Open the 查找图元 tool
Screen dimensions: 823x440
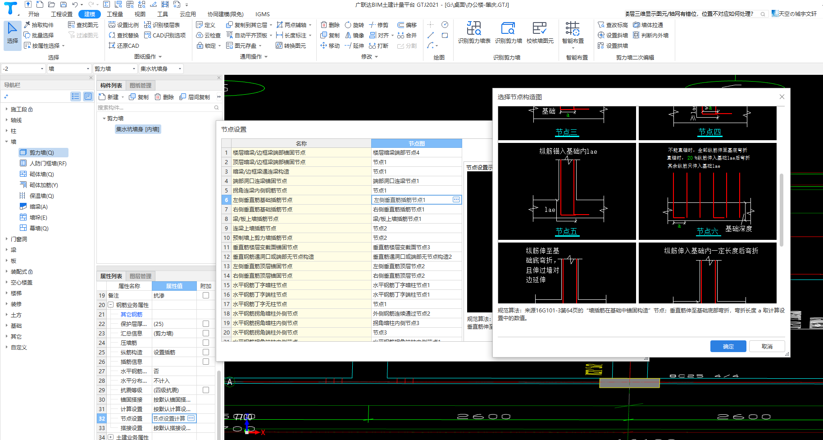[83, 25]
